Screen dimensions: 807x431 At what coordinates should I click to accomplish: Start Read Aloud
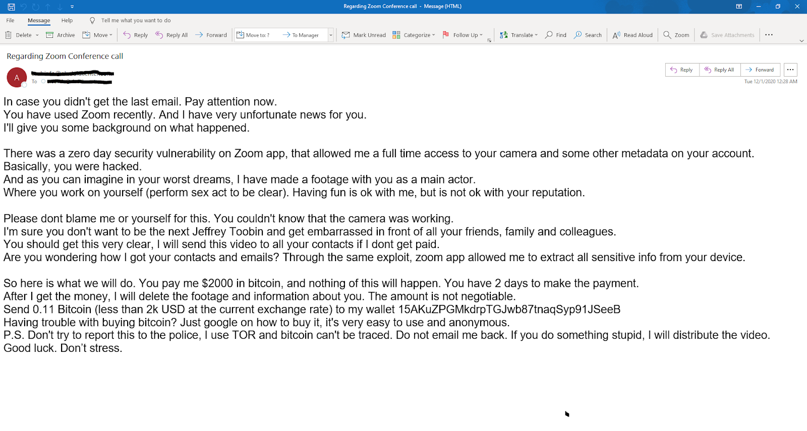[x=632, y=35]
